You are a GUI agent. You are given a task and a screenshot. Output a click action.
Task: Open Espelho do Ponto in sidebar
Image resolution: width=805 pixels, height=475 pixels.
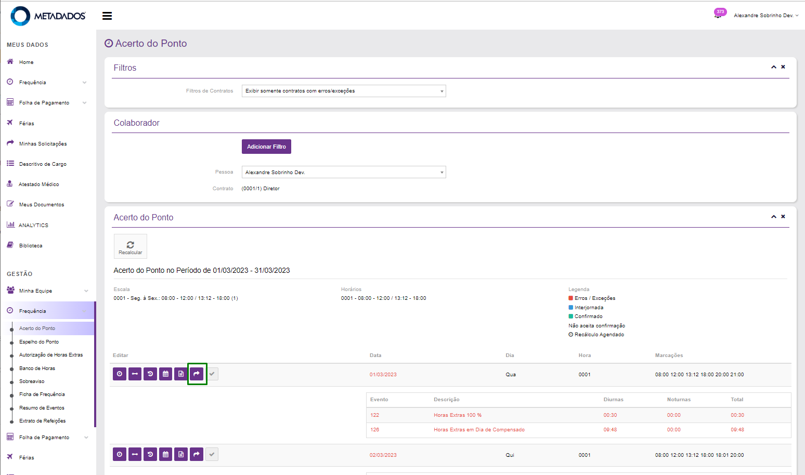click(39, 342)
